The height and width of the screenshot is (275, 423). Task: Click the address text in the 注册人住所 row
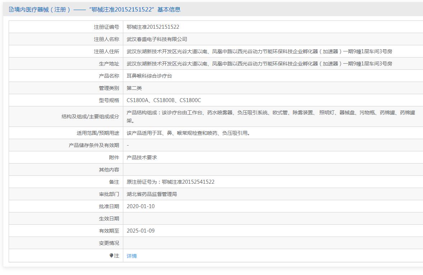[259, 51]
